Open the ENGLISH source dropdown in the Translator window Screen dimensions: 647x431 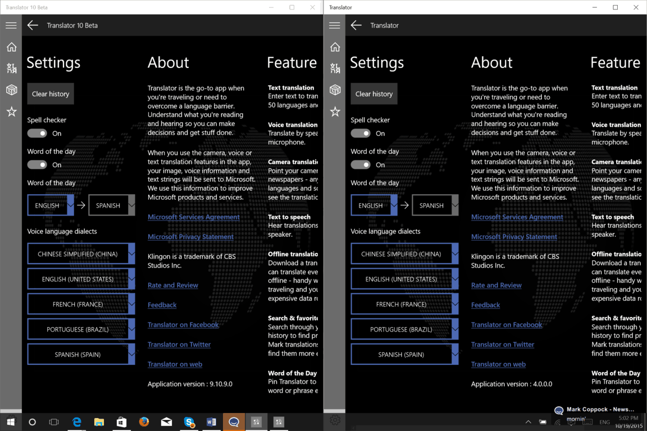374,205
